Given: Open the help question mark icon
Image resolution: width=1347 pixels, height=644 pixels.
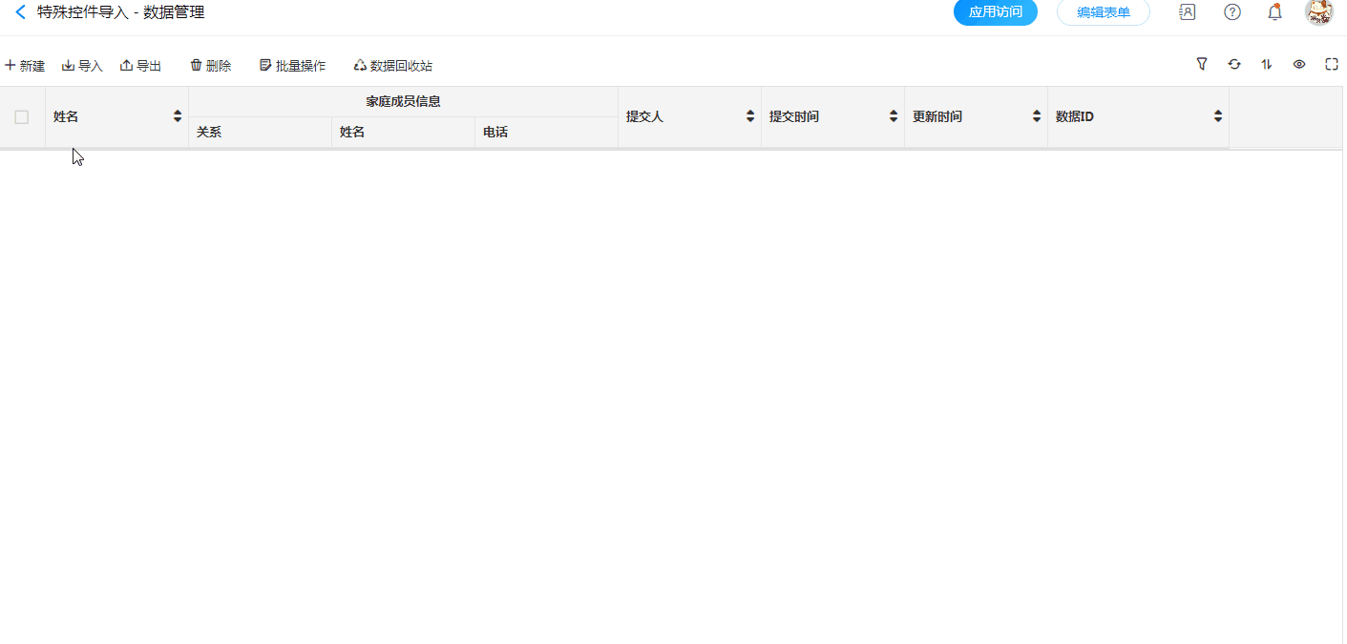Looking at the screenshot, I should click(1232, 12).
